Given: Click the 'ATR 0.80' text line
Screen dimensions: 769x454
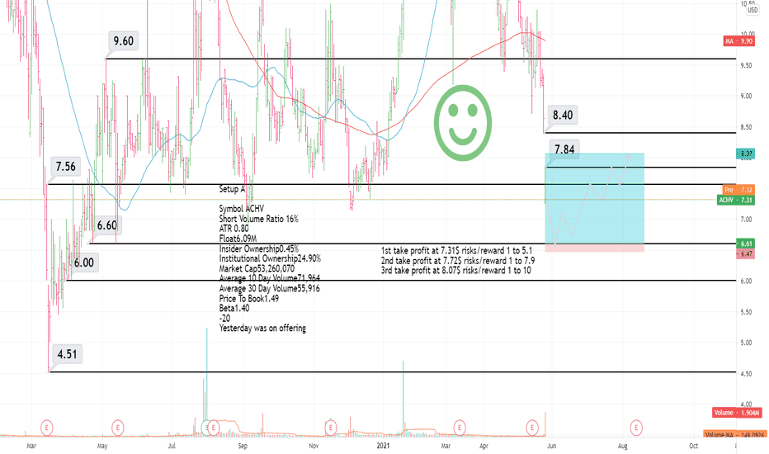Looking at the screenshot, I should (234, 228).
